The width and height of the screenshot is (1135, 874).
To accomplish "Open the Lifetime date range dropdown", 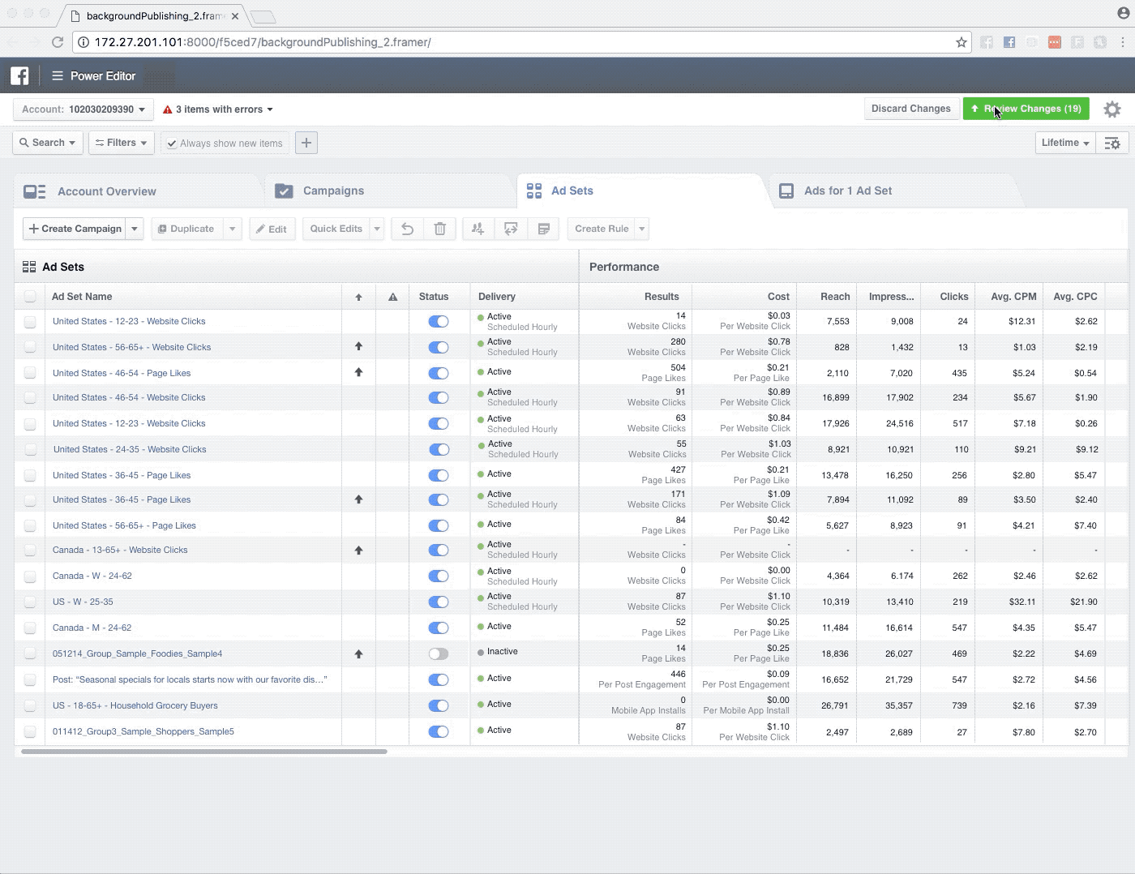I will (x=1065, y=143).
